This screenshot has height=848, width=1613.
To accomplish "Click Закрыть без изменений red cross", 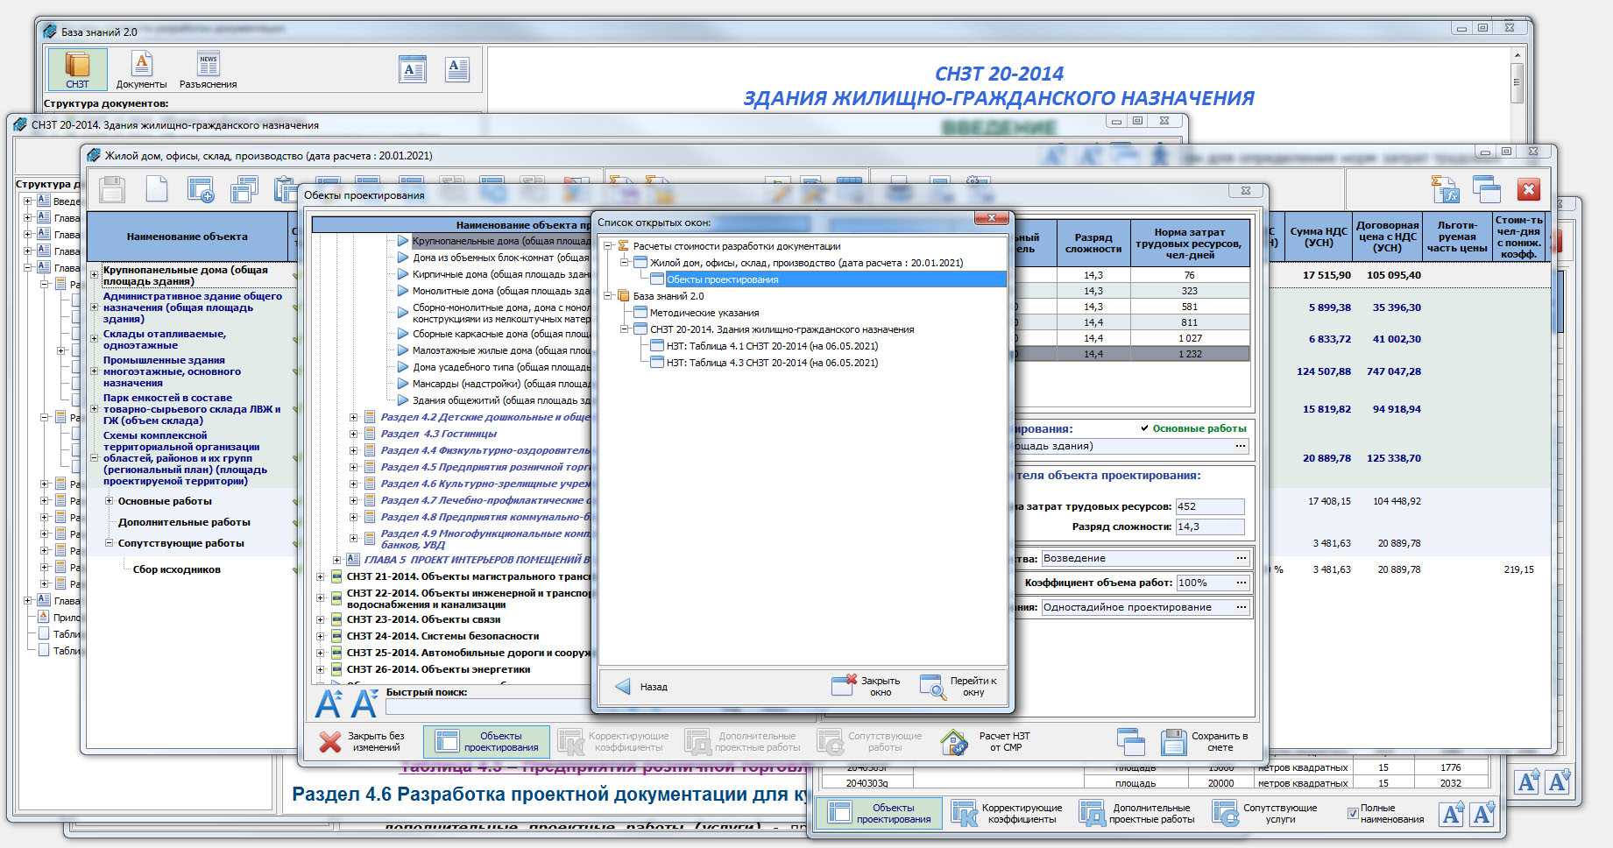I will [x=330, y=742].
